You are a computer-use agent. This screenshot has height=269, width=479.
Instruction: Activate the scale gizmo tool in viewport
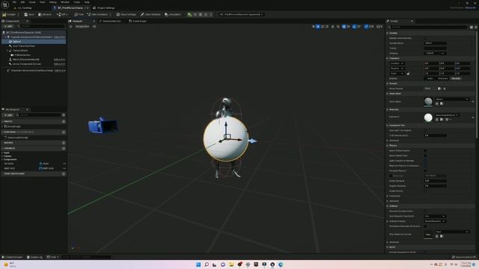pos(327,27)
